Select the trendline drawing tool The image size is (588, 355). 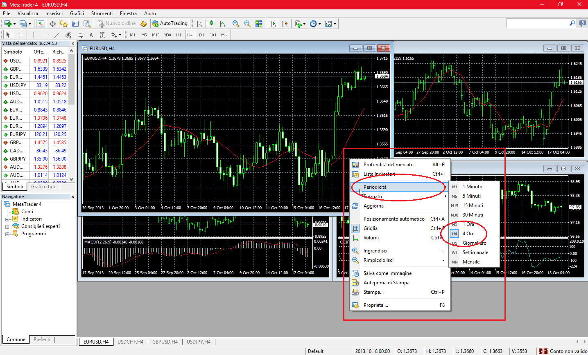[x=57, y=35]
